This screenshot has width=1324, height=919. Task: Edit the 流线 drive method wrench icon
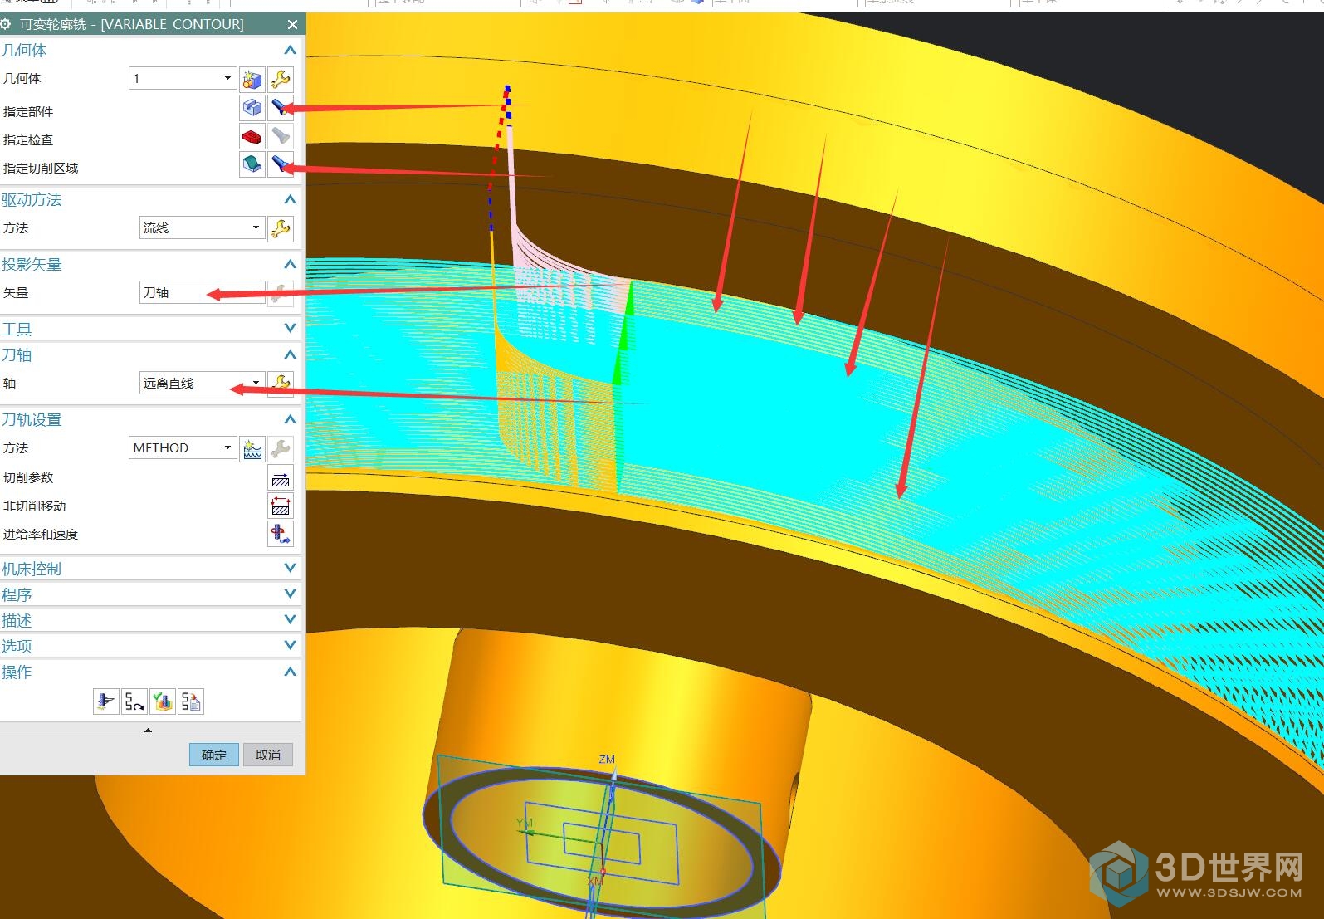click(281, 228)
